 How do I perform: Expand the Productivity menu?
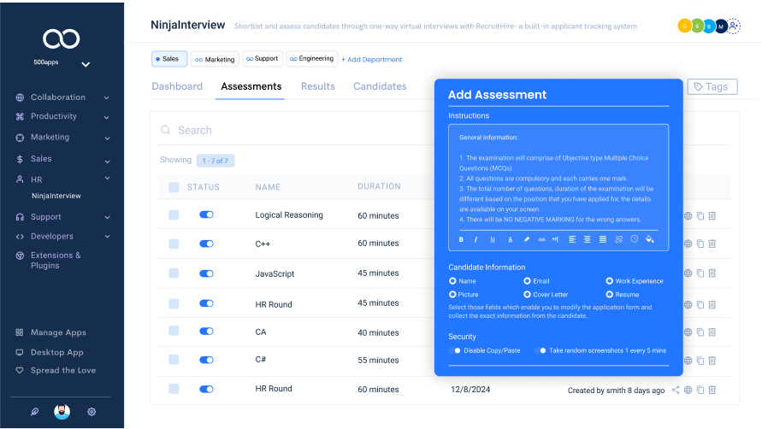(106, 117)
